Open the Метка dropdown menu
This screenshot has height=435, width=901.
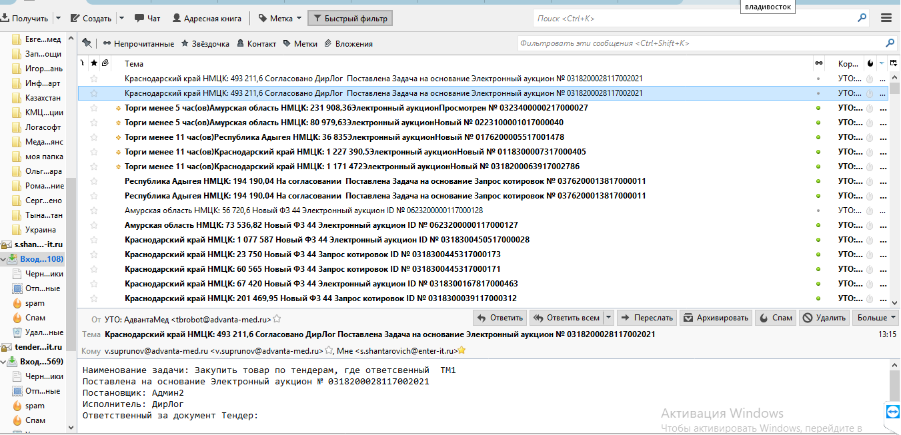point(298,19)
